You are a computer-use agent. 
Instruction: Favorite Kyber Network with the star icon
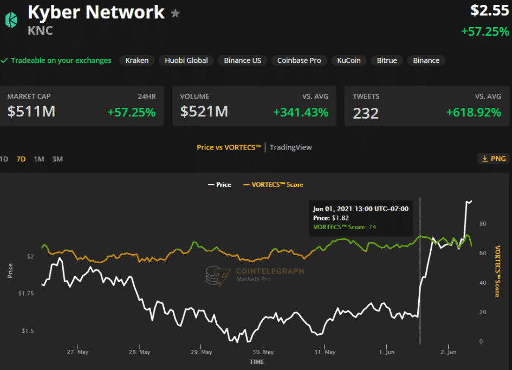(x=175, y=13)
